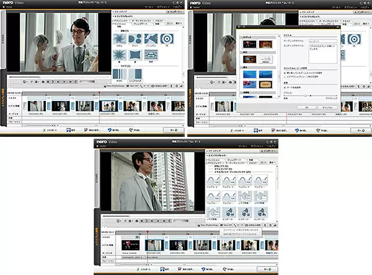Open Nero PiP in the transitions window
This screenshot has height=275, width=372.
(x=133, y=86)
